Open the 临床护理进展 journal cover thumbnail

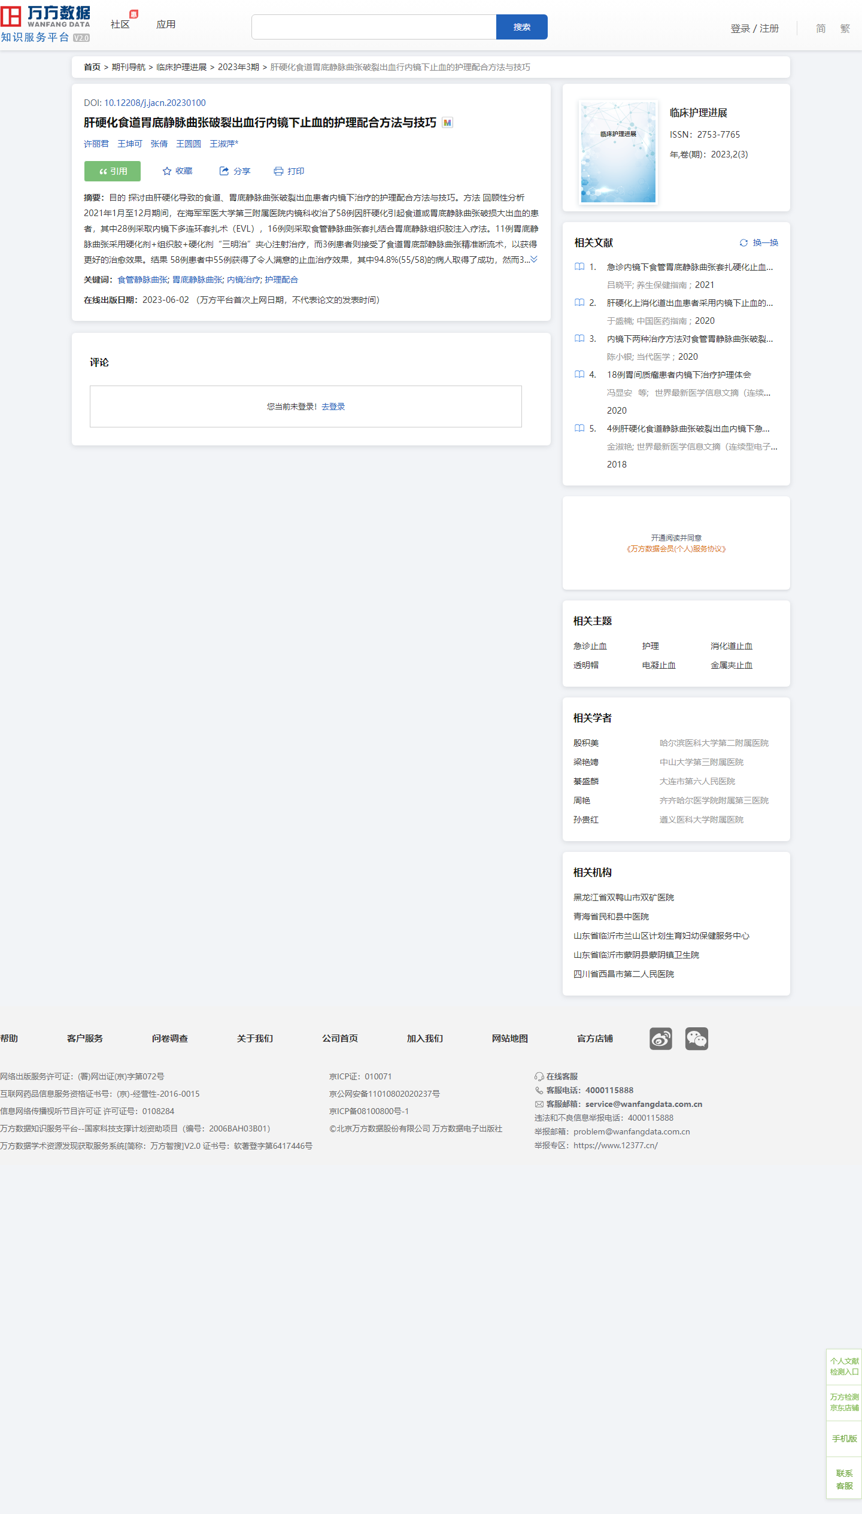click(618, 152)
